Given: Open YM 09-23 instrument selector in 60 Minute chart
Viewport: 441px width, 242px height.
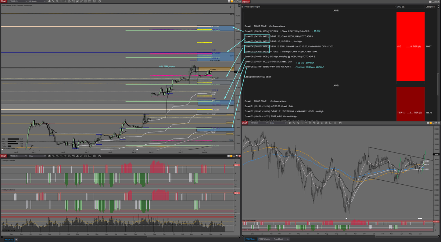Looking at the screenshot, I should click(18, 2).
